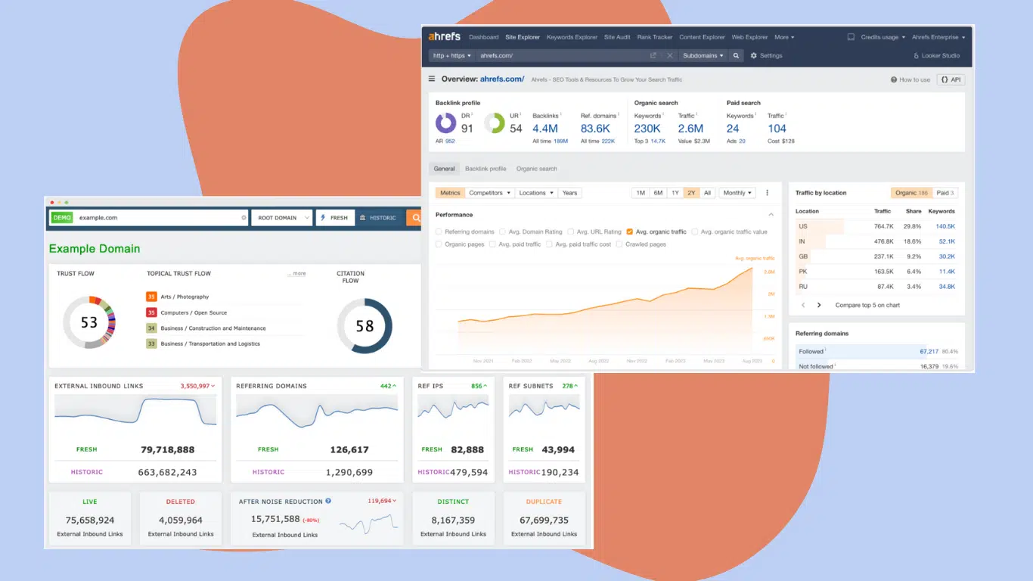Open the Subdomains mode dropdown
Viewport: 1033px width, 581px height.
pos(703,55)
